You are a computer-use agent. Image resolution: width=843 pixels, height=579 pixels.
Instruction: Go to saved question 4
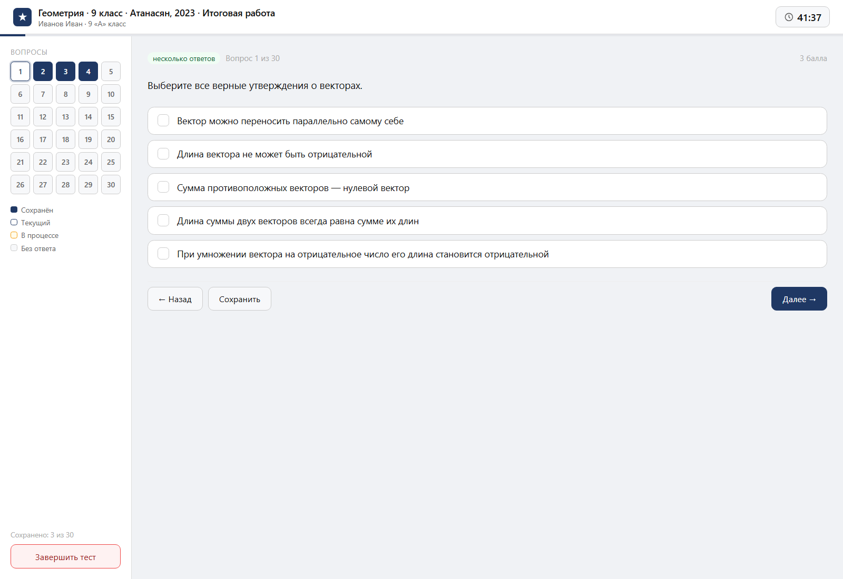point(88,72)
